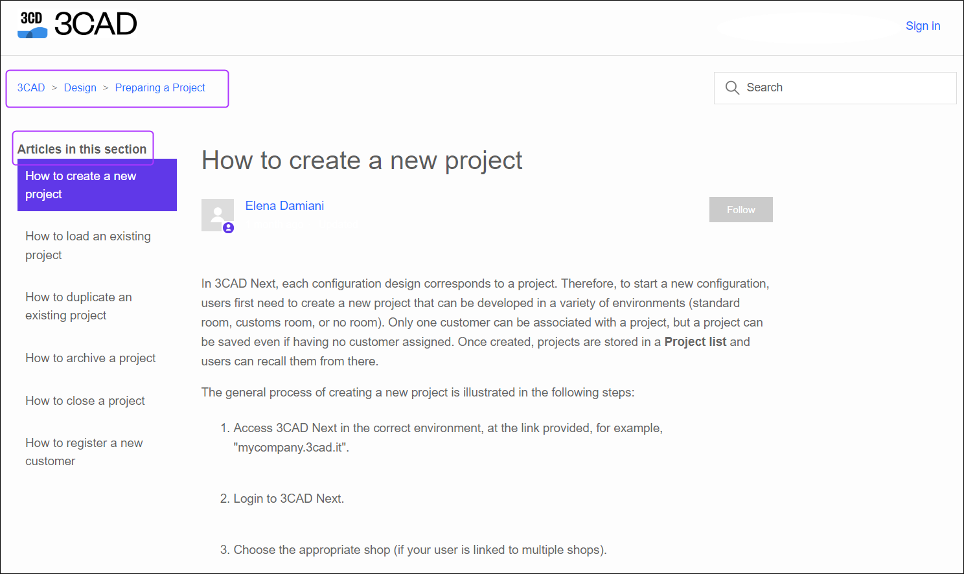Open 'How to load an existing project' article
The height and width of the screenshot is (574, 964).
click(x=88, y=246)
